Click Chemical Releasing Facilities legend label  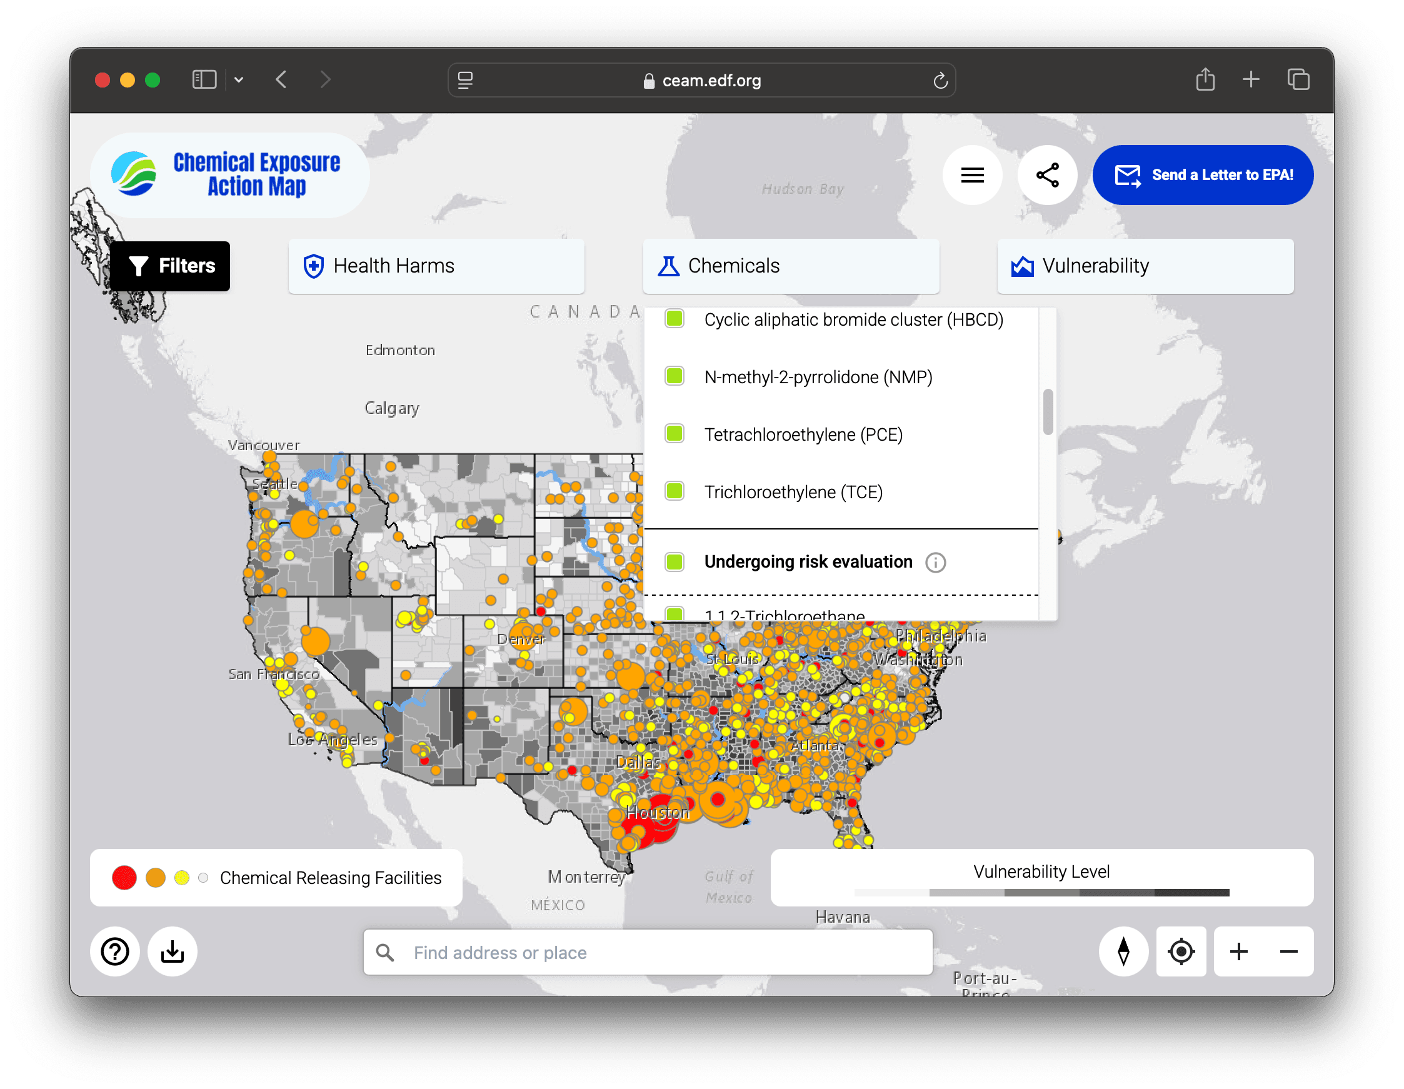click(x=331, y=878)
